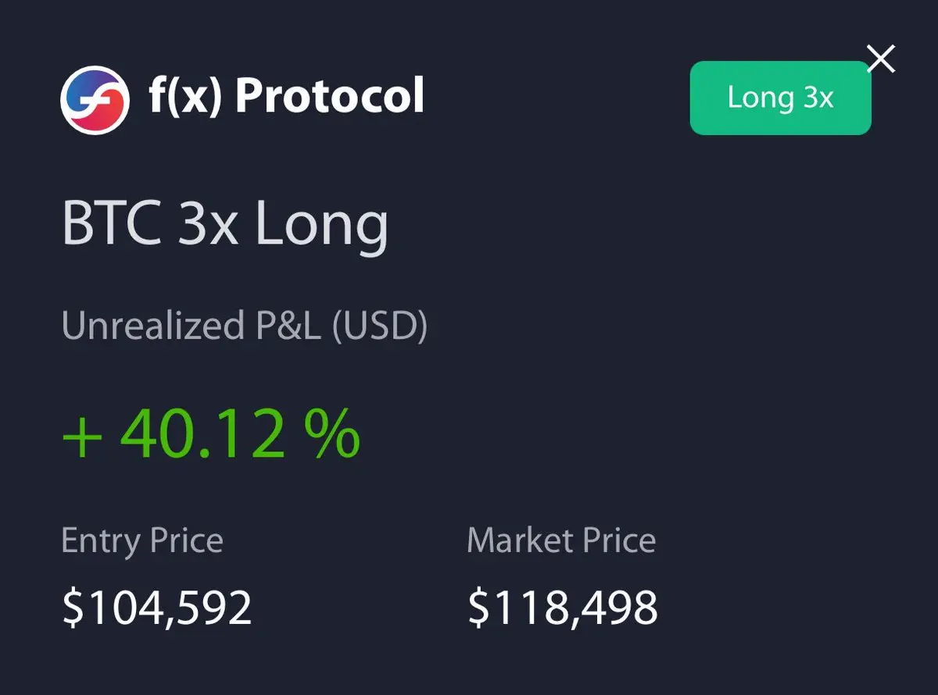The height and width of the screenshot is (695, 938).
Task: Select the 'Protocol' word in the header
Action: pyautogui.click(x=330, y=97)
